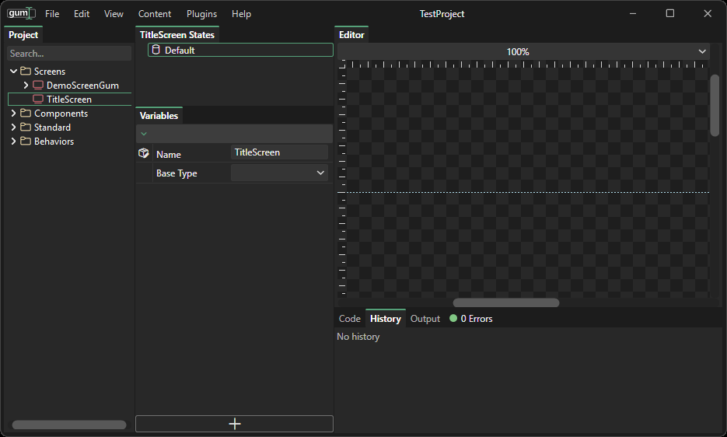Open the Plugins menu
The image size is (727, 437).
[x=201, y=14]
